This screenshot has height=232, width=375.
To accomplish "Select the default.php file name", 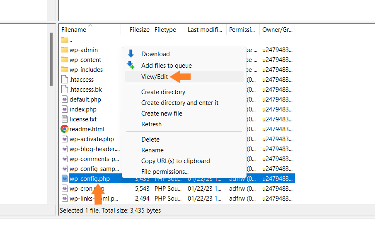I will pos(85,99).
